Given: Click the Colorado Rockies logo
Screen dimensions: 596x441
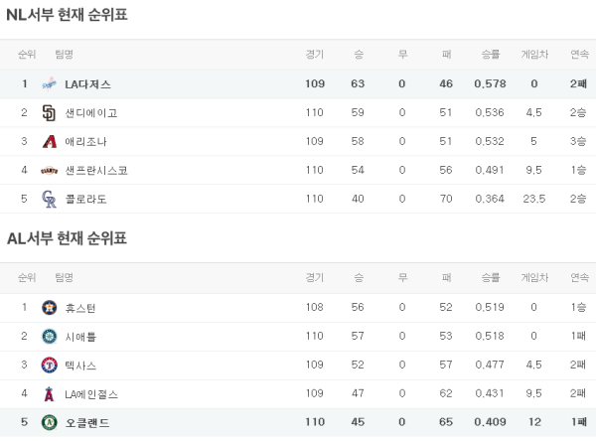Looking at the screenshot, I should [x=50, y=200].
